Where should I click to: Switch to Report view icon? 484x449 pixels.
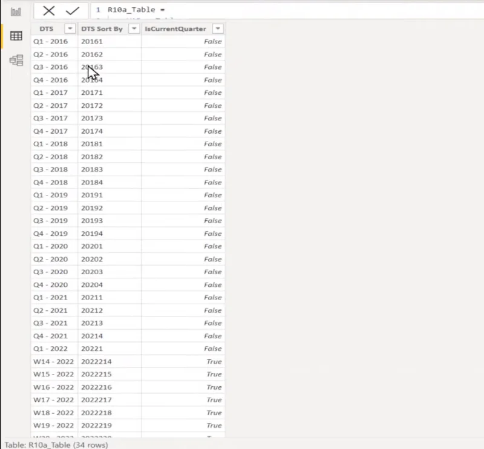point(16,11)
